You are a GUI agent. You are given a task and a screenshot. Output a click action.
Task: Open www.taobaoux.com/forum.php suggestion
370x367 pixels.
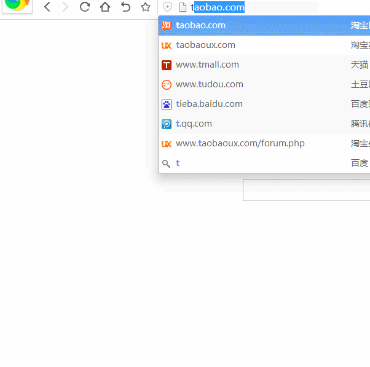click(264, 143)
